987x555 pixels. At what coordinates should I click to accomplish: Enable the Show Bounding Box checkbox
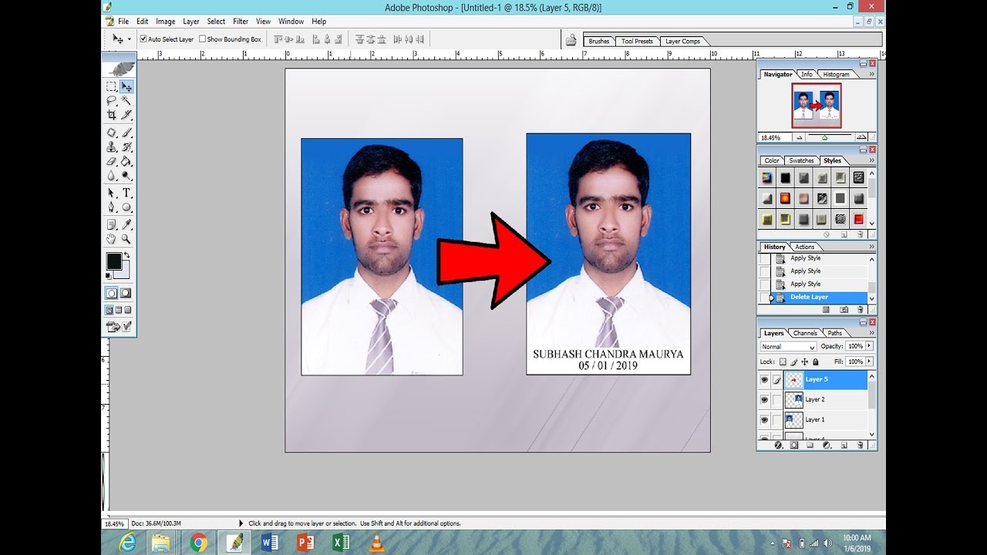pos(202,39)
